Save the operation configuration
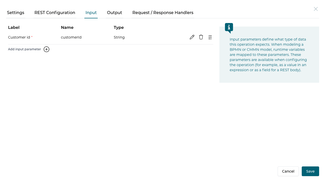The image size is (325, 182). coord(310,171)
